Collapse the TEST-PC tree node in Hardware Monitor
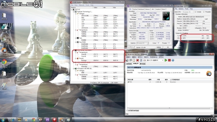Viewport: 217px width, 122px height. click(72, 10)
